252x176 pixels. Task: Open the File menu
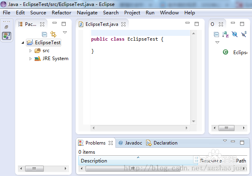[x=6, y=12]
